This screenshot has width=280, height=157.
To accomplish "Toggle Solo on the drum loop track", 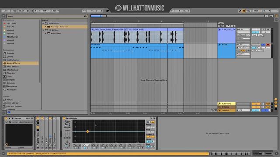I will pos(263,29).
